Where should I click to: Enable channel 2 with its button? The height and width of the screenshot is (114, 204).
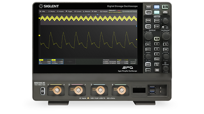click(x=157, y=44)
